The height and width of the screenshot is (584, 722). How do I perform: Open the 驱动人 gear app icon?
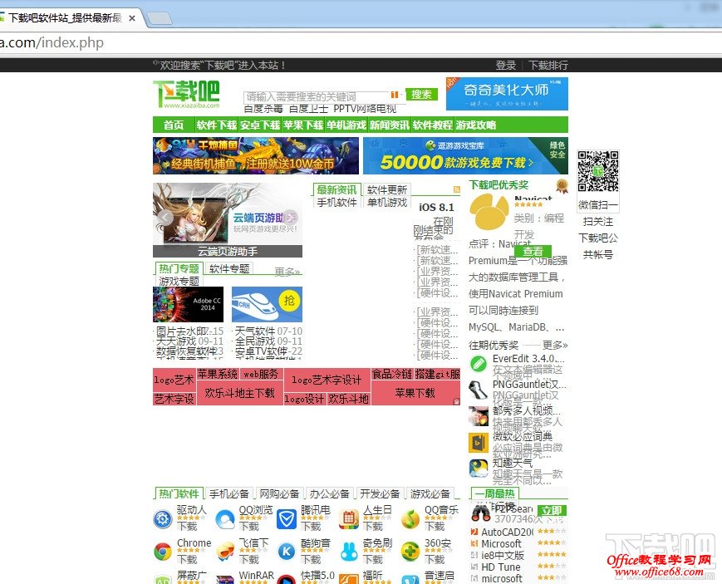[163, 519]
